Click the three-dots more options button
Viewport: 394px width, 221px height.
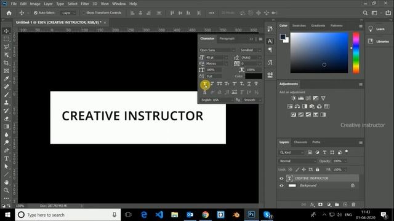pos(212,13)
